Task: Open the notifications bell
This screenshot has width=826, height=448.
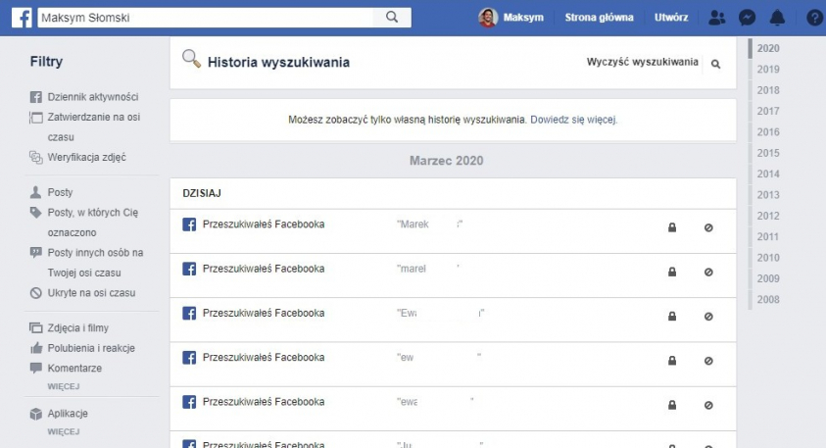Action: (x=778, y=18)
